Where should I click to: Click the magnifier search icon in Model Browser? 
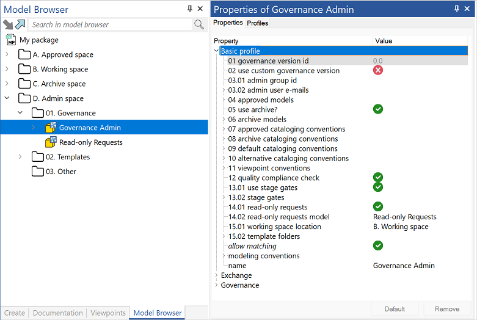point(199,24)
